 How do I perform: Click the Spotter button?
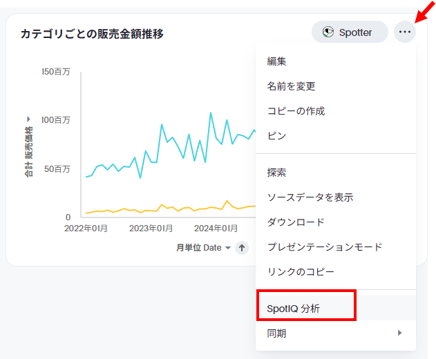coord(349,32)
